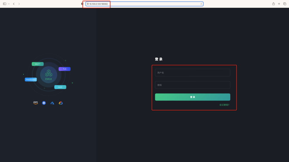Click the forward navigation arrow
289x162 pixels.
click(19, 4)
